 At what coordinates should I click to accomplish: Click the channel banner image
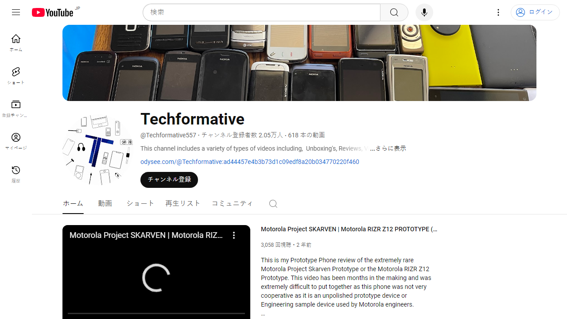(299, 63)
